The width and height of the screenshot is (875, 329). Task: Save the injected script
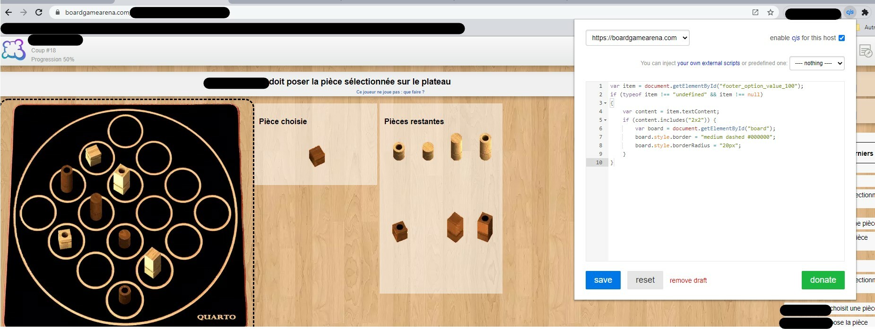[x=603, y=280]
